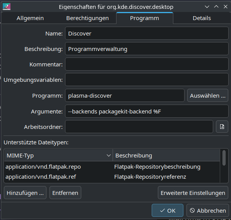Viewport: 231px width, 220px height.
Task: Click Abbrechen to cancel
Action: (x=208, y=210)
